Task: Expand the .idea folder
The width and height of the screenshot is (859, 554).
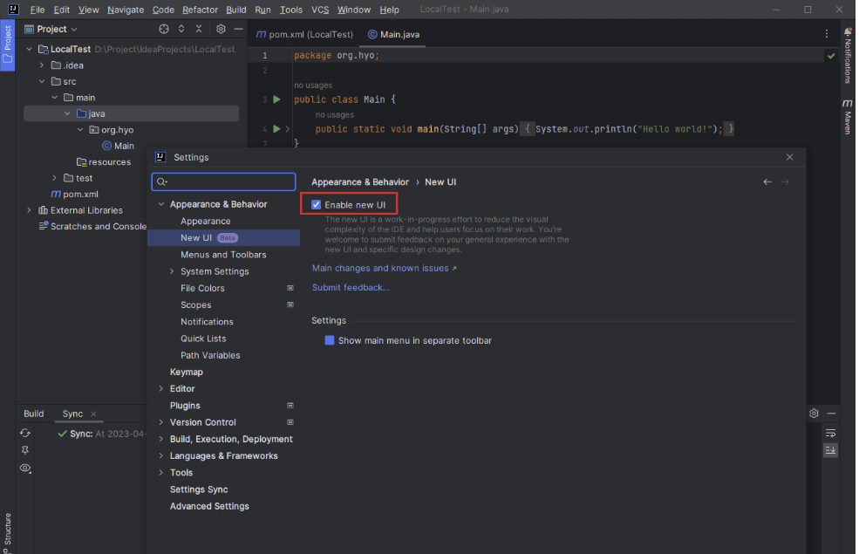Action: (42, 65)
